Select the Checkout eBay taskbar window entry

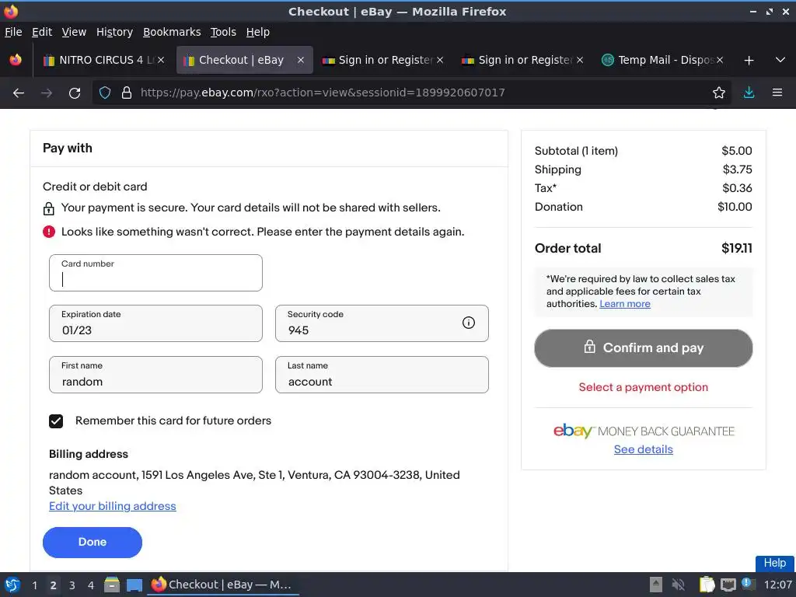coord(222,585)
